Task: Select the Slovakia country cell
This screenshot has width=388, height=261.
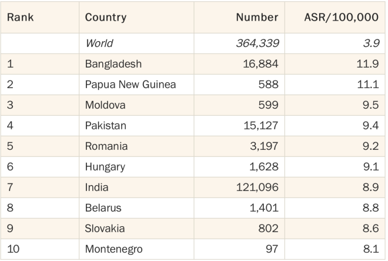Action: [105, 228]
